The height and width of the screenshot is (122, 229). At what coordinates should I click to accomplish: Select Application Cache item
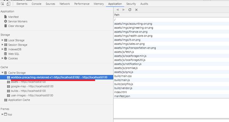[19, 100]
